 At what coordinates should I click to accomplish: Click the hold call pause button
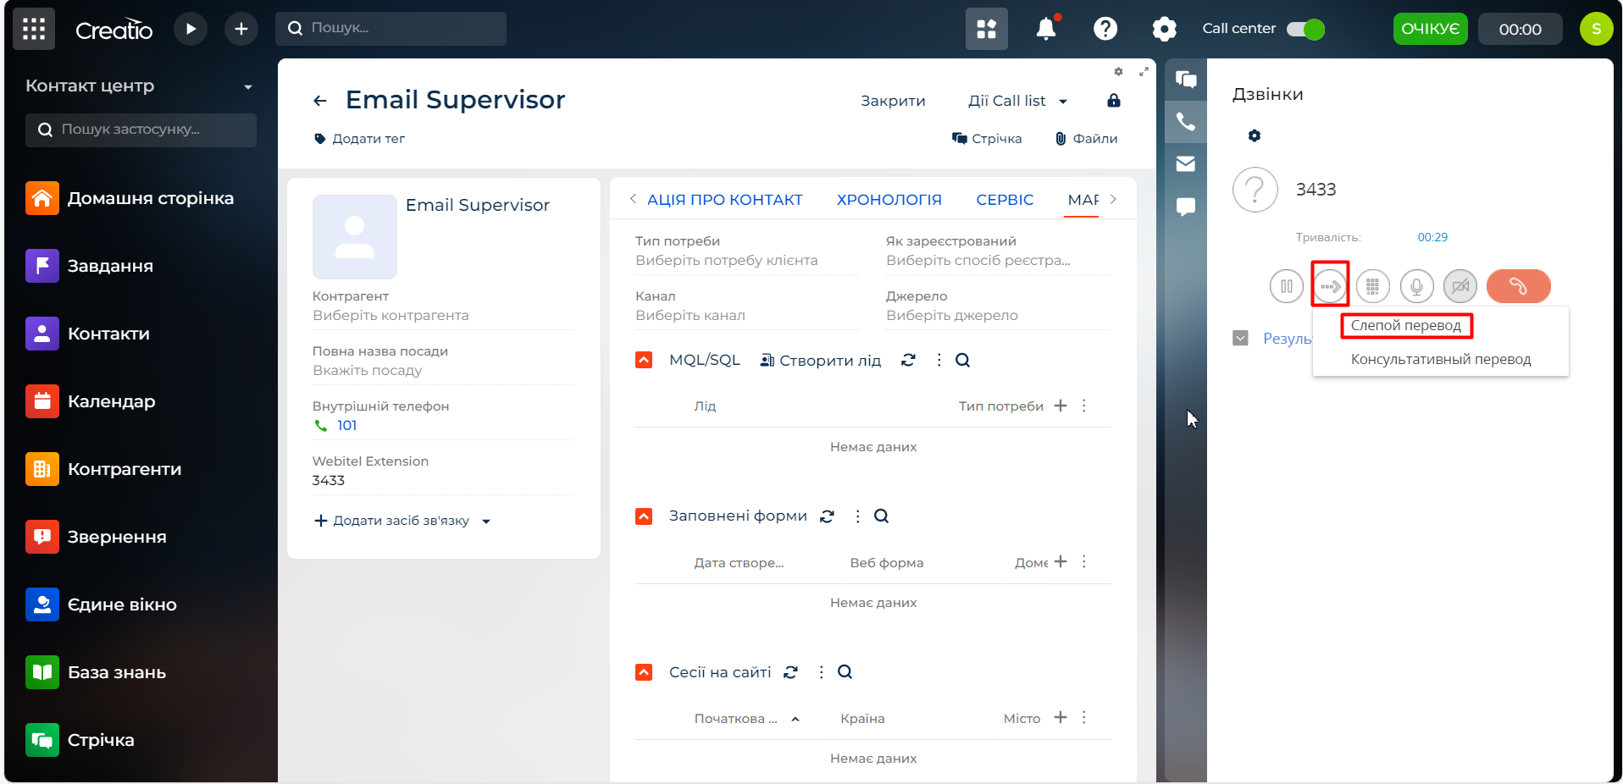(x=1287, y=286)
